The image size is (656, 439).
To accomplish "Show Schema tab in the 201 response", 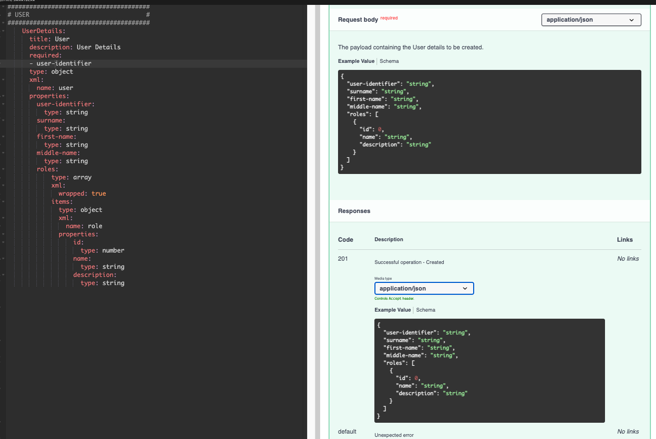I will tap(425, 310).
